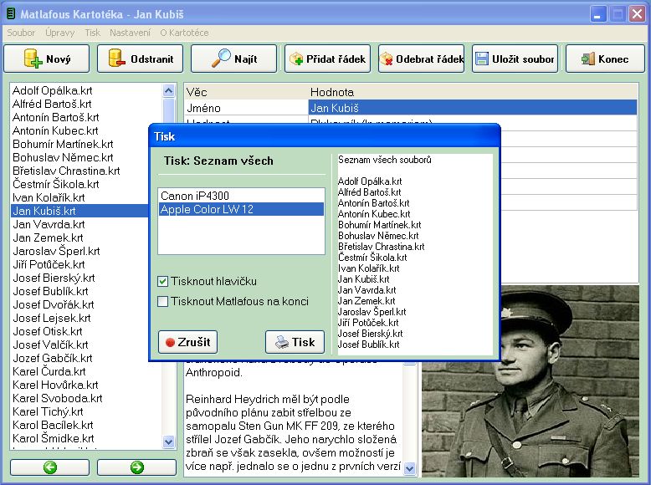Open the Najít magnifier search button
The height and width of the screenshot is (485, 651).
click(233, 59)
